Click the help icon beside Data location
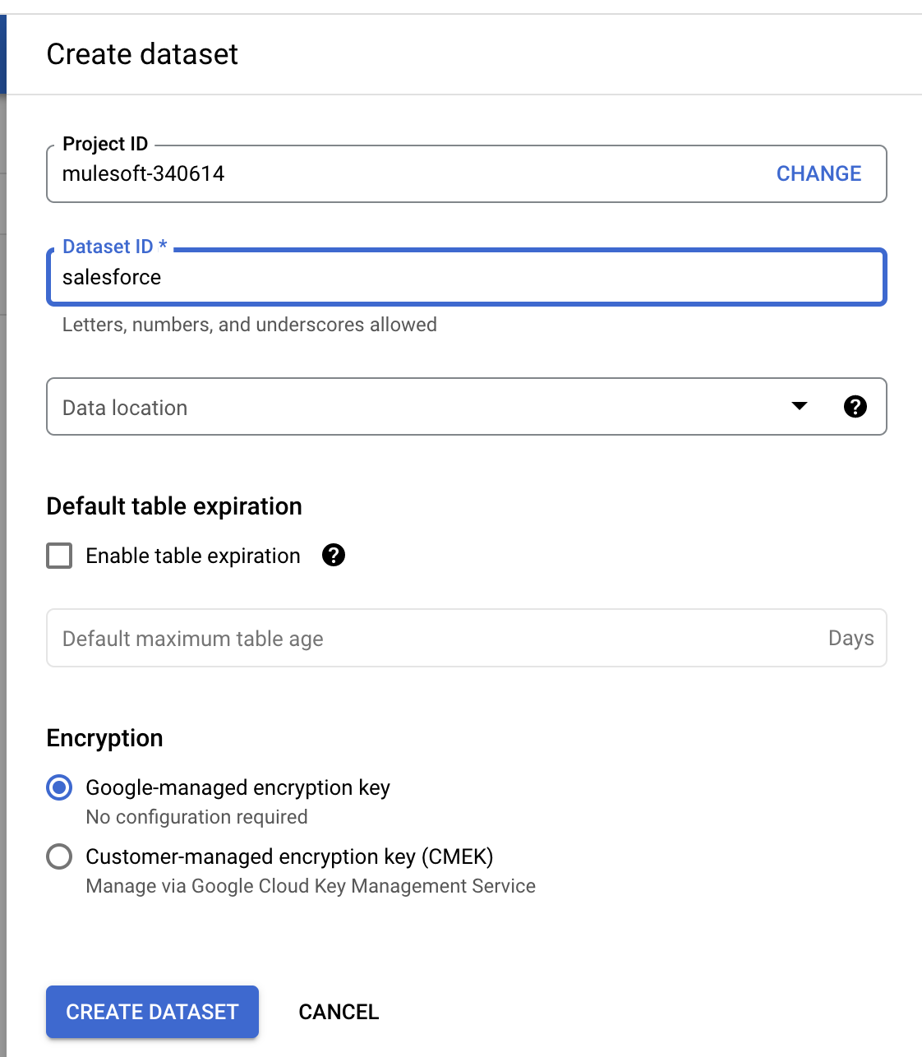 coord(855,406)
